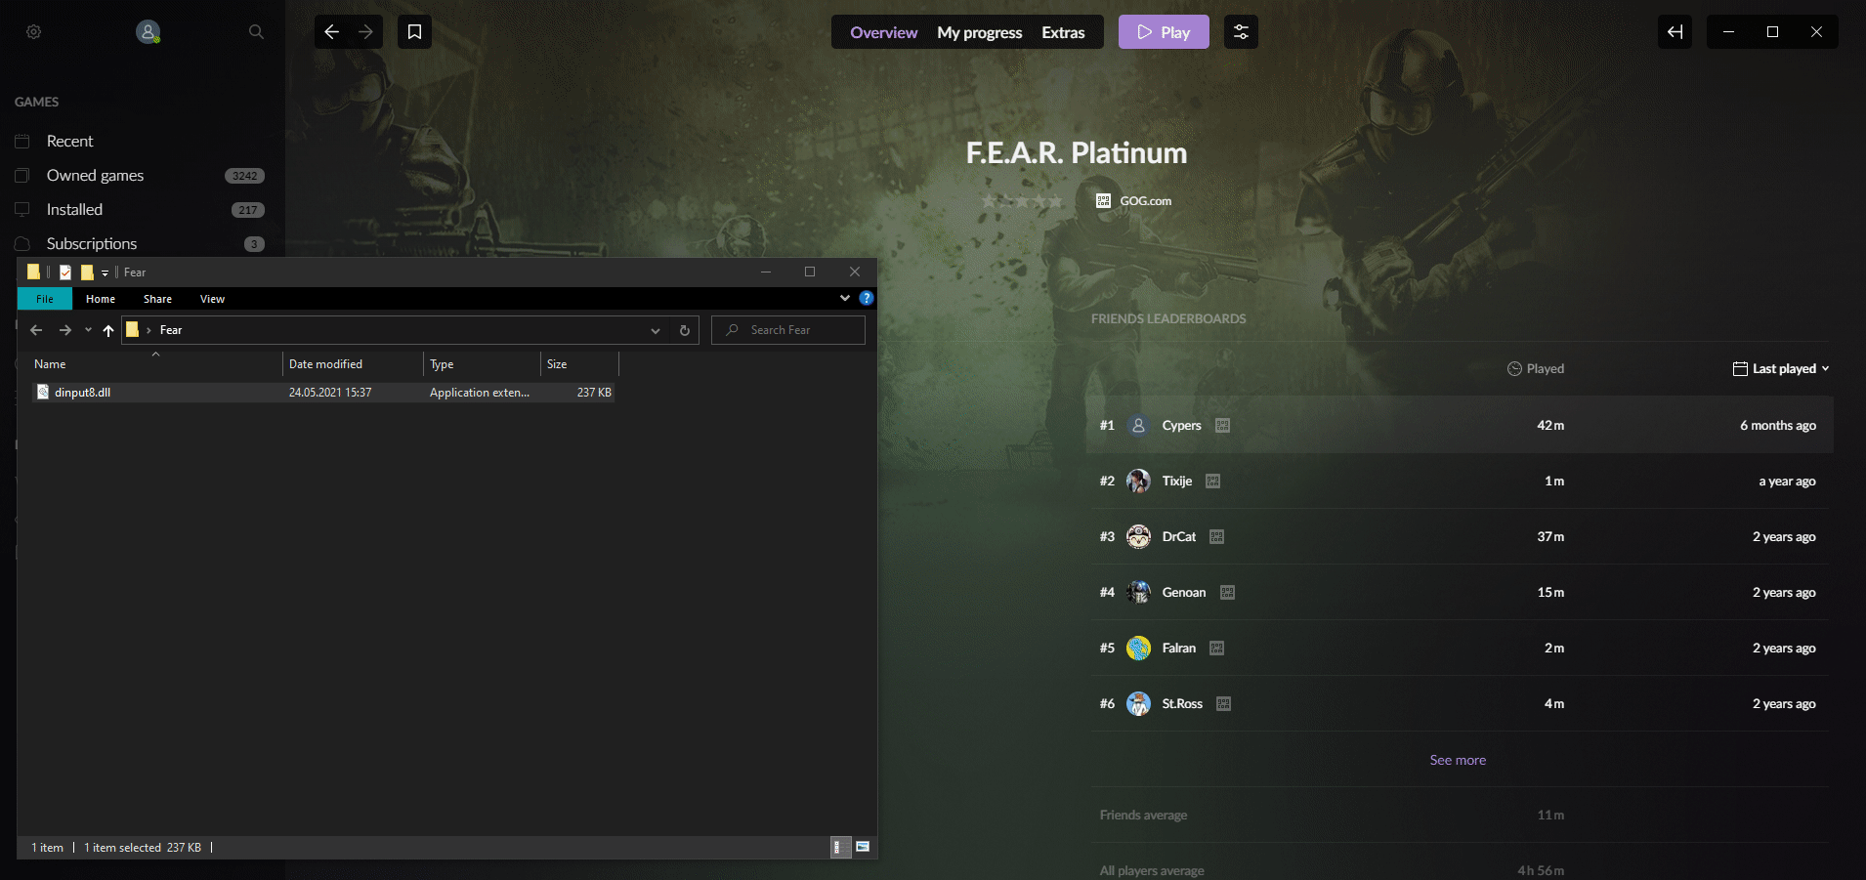
Task: Open the user profile avatar
Action: pos(148,32)
